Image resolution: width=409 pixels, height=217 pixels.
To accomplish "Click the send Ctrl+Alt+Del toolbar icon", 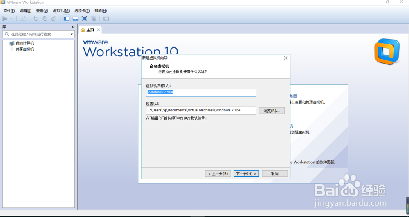I will point(23,18).
